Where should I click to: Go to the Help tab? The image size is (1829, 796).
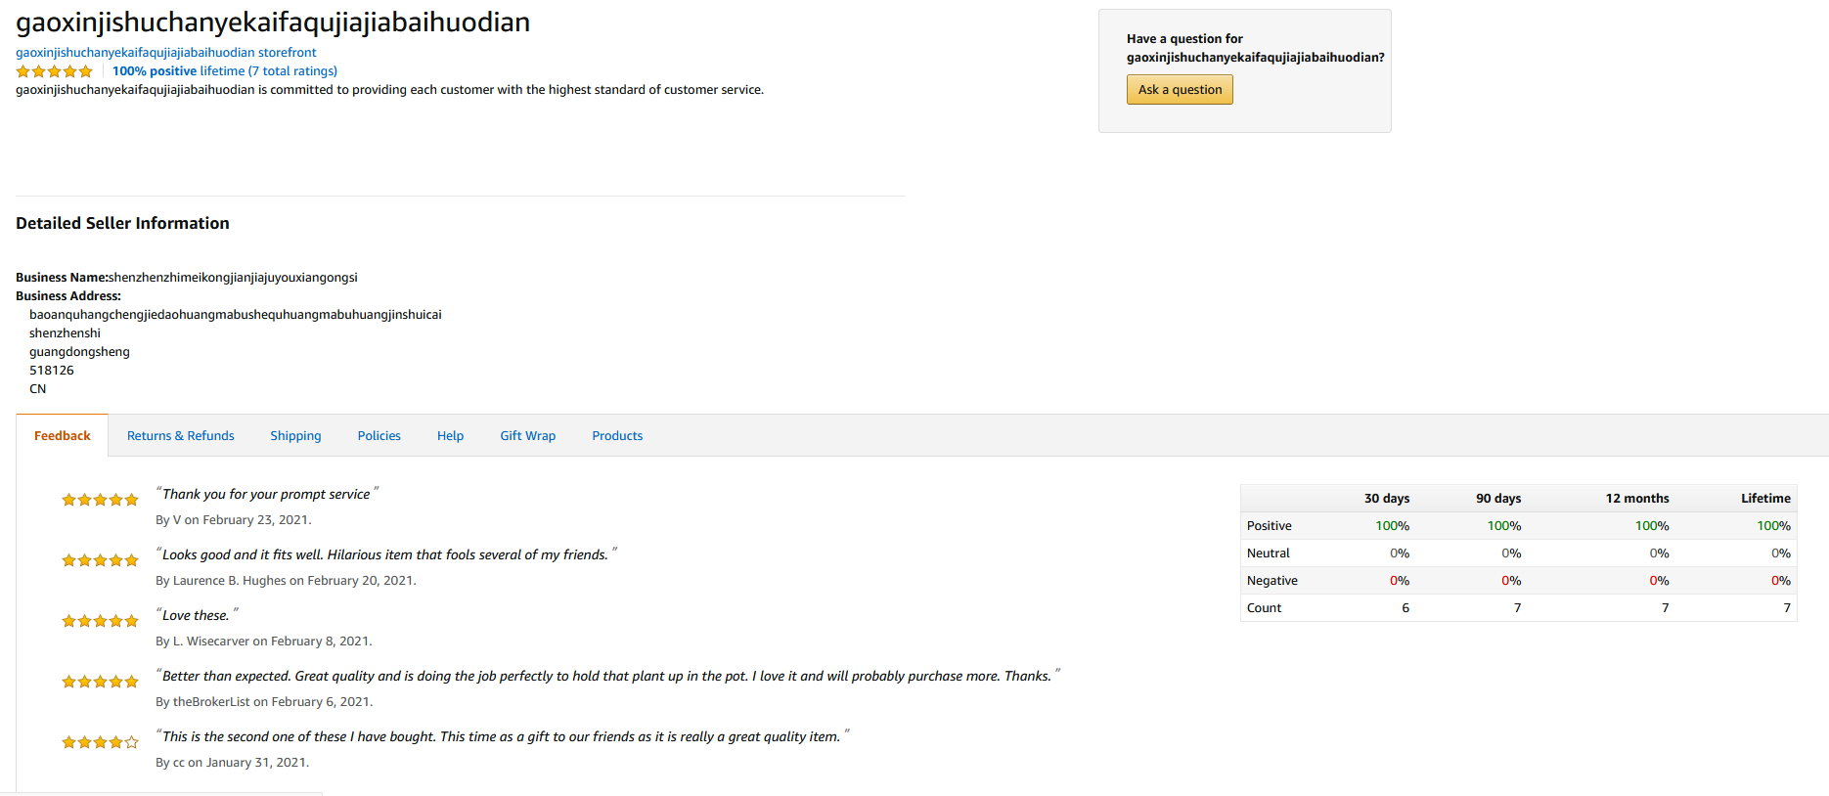coord(450,436)
